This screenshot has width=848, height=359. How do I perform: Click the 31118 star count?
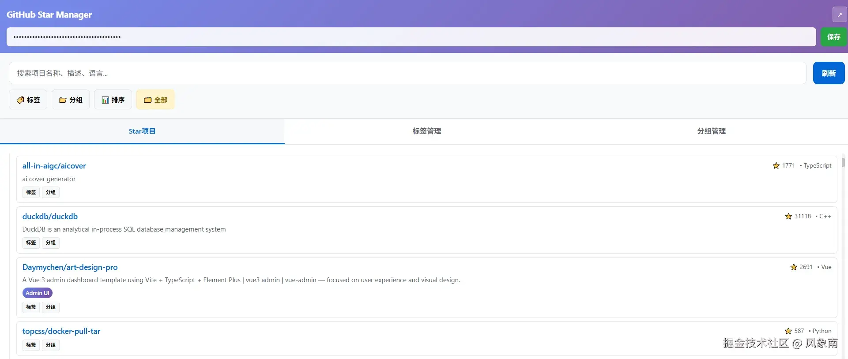803,217
